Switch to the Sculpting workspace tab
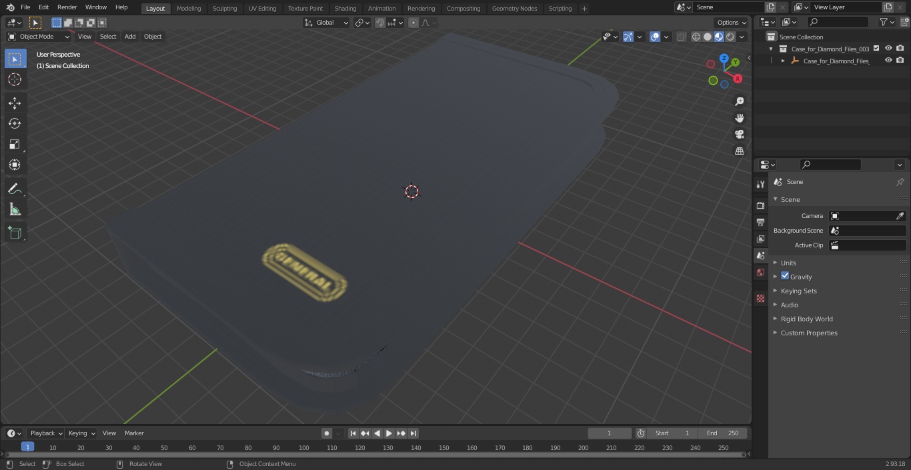The height and width of the screenshot is (470, 911). pos(225,9)
